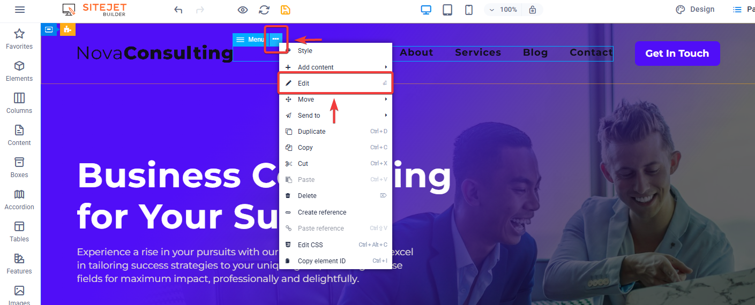
Task: Switch to desktop view
Action: click(426, 10)
